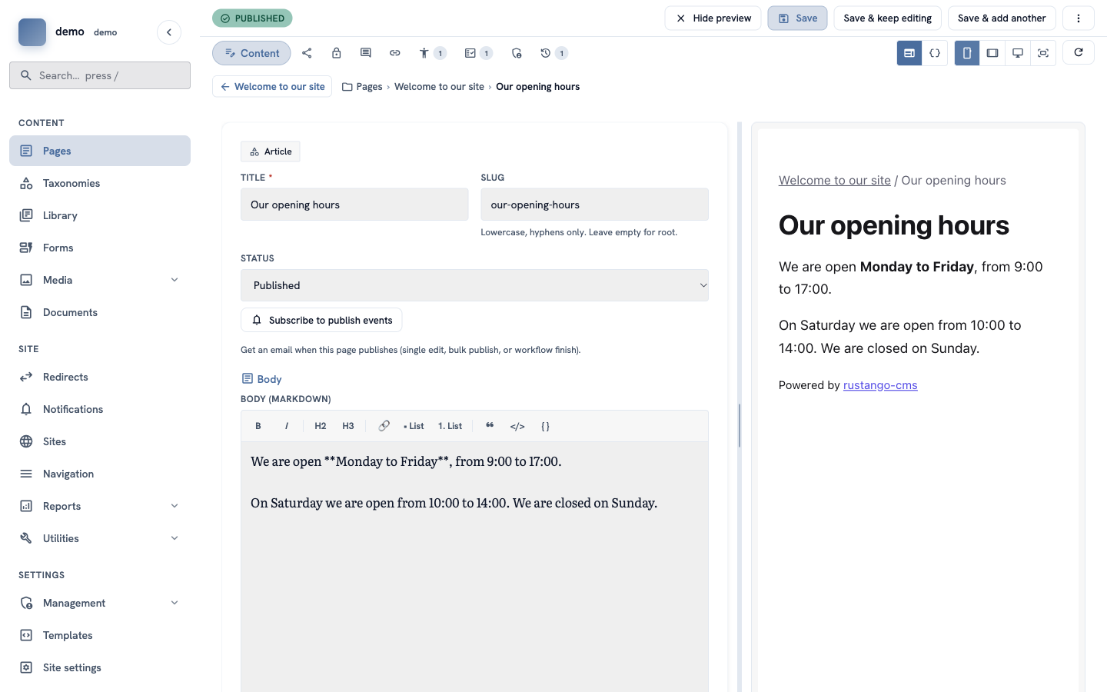The width and height of the screenshot is (1107, 692).
Task: Insert curly braces block in editor
Action: coord(545,426)
